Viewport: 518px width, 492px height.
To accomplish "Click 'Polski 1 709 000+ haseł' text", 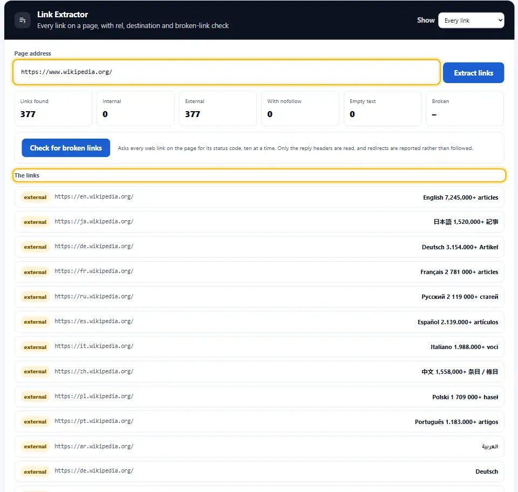I will [465, 397].
